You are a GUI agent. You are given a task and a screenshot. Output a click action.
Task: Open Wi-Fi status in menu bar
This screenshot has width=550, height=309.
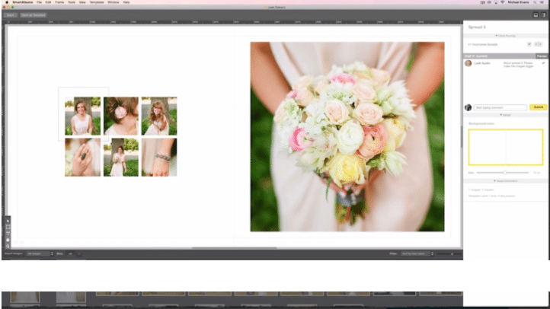click(x=502, y=2)
